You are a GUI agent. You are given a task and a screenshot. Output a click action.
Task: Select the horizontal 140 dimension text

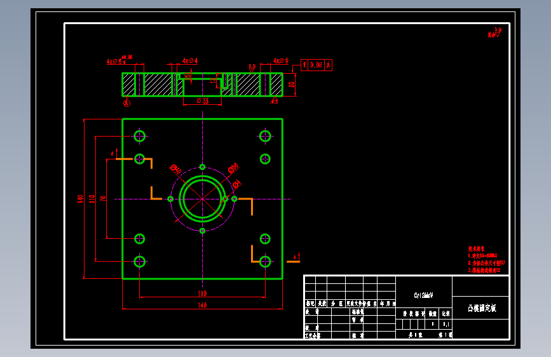tap(202, 305)
